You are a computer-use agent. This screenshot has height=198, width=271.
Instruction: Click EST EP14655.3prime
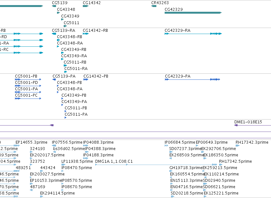pyautogui.click(x=31, y=142)
